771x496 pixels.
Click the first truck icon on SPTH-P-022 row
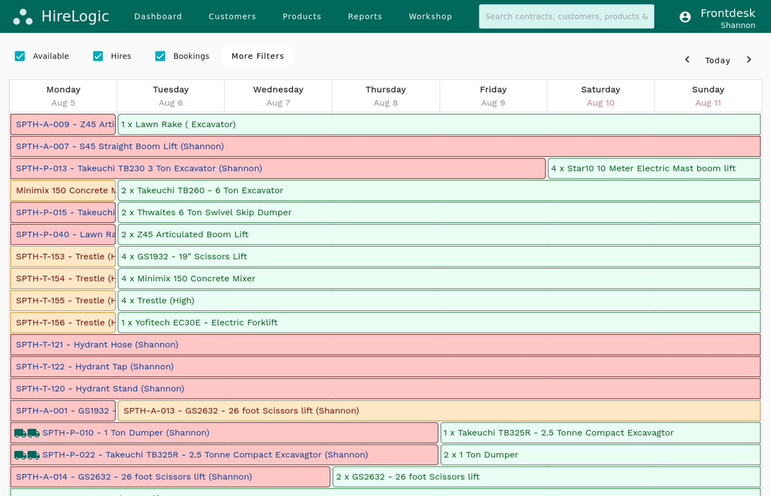pyautogui.click(x=20, y=455)
